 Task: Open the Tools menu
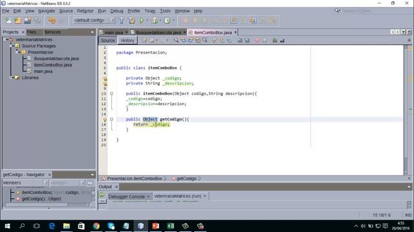tap(166, 11)
